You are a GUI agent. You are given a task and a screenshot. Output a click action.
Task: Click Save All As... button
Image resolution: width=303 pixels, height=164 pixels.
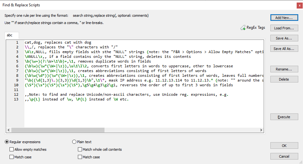[x=284, y=49]
